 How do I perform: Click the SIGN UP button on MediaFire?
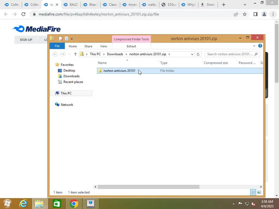tap(26, 40)
